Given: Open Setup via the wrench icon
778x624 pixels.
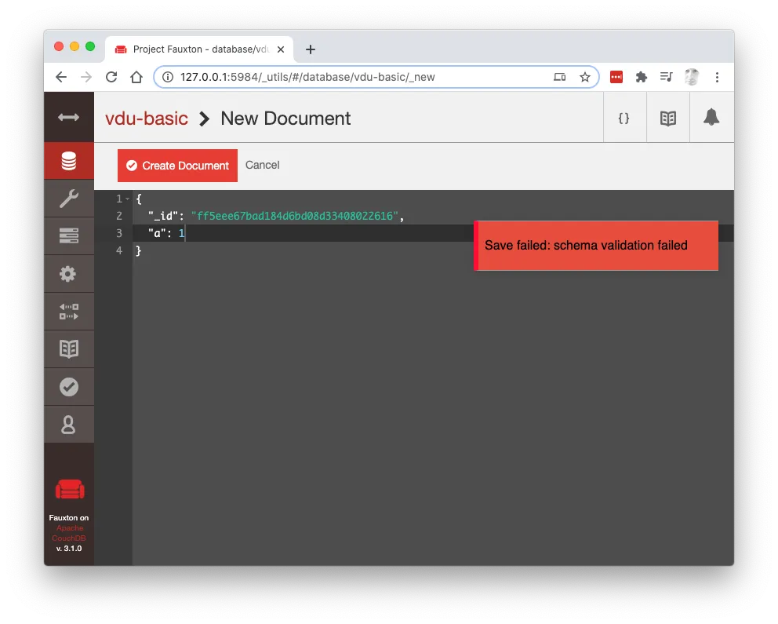Looking at the screenshot, I should click(x=68, y=199).
